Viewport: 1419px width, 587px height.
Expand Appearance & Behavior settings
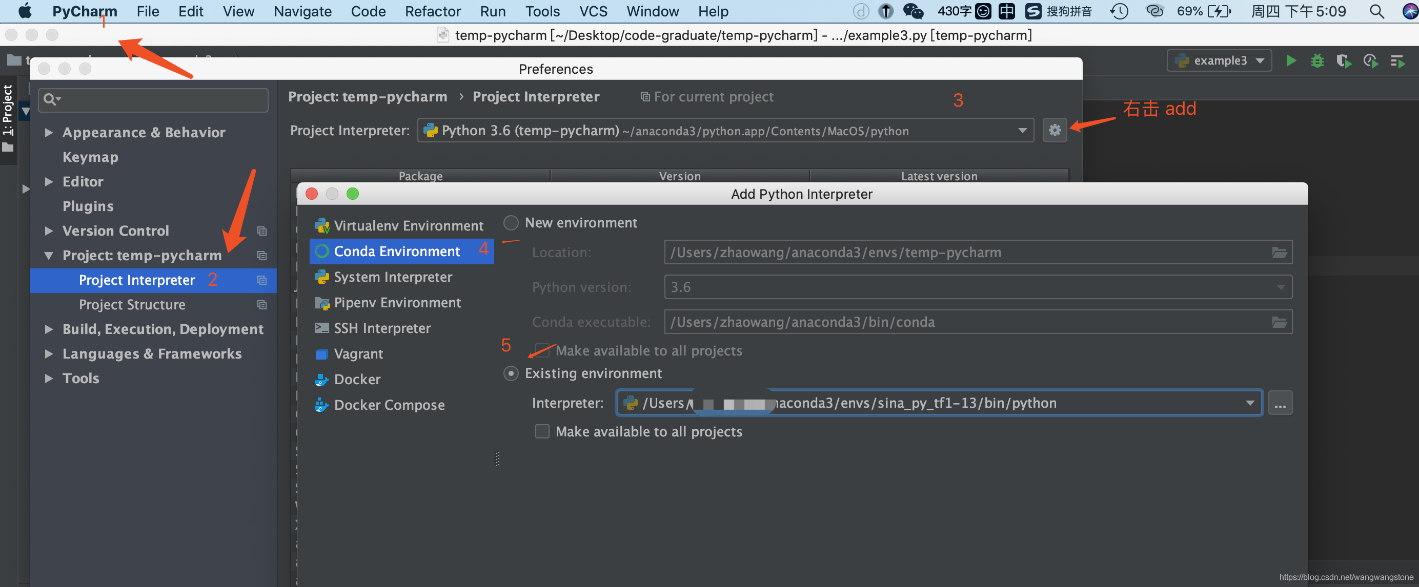(49, 133)
